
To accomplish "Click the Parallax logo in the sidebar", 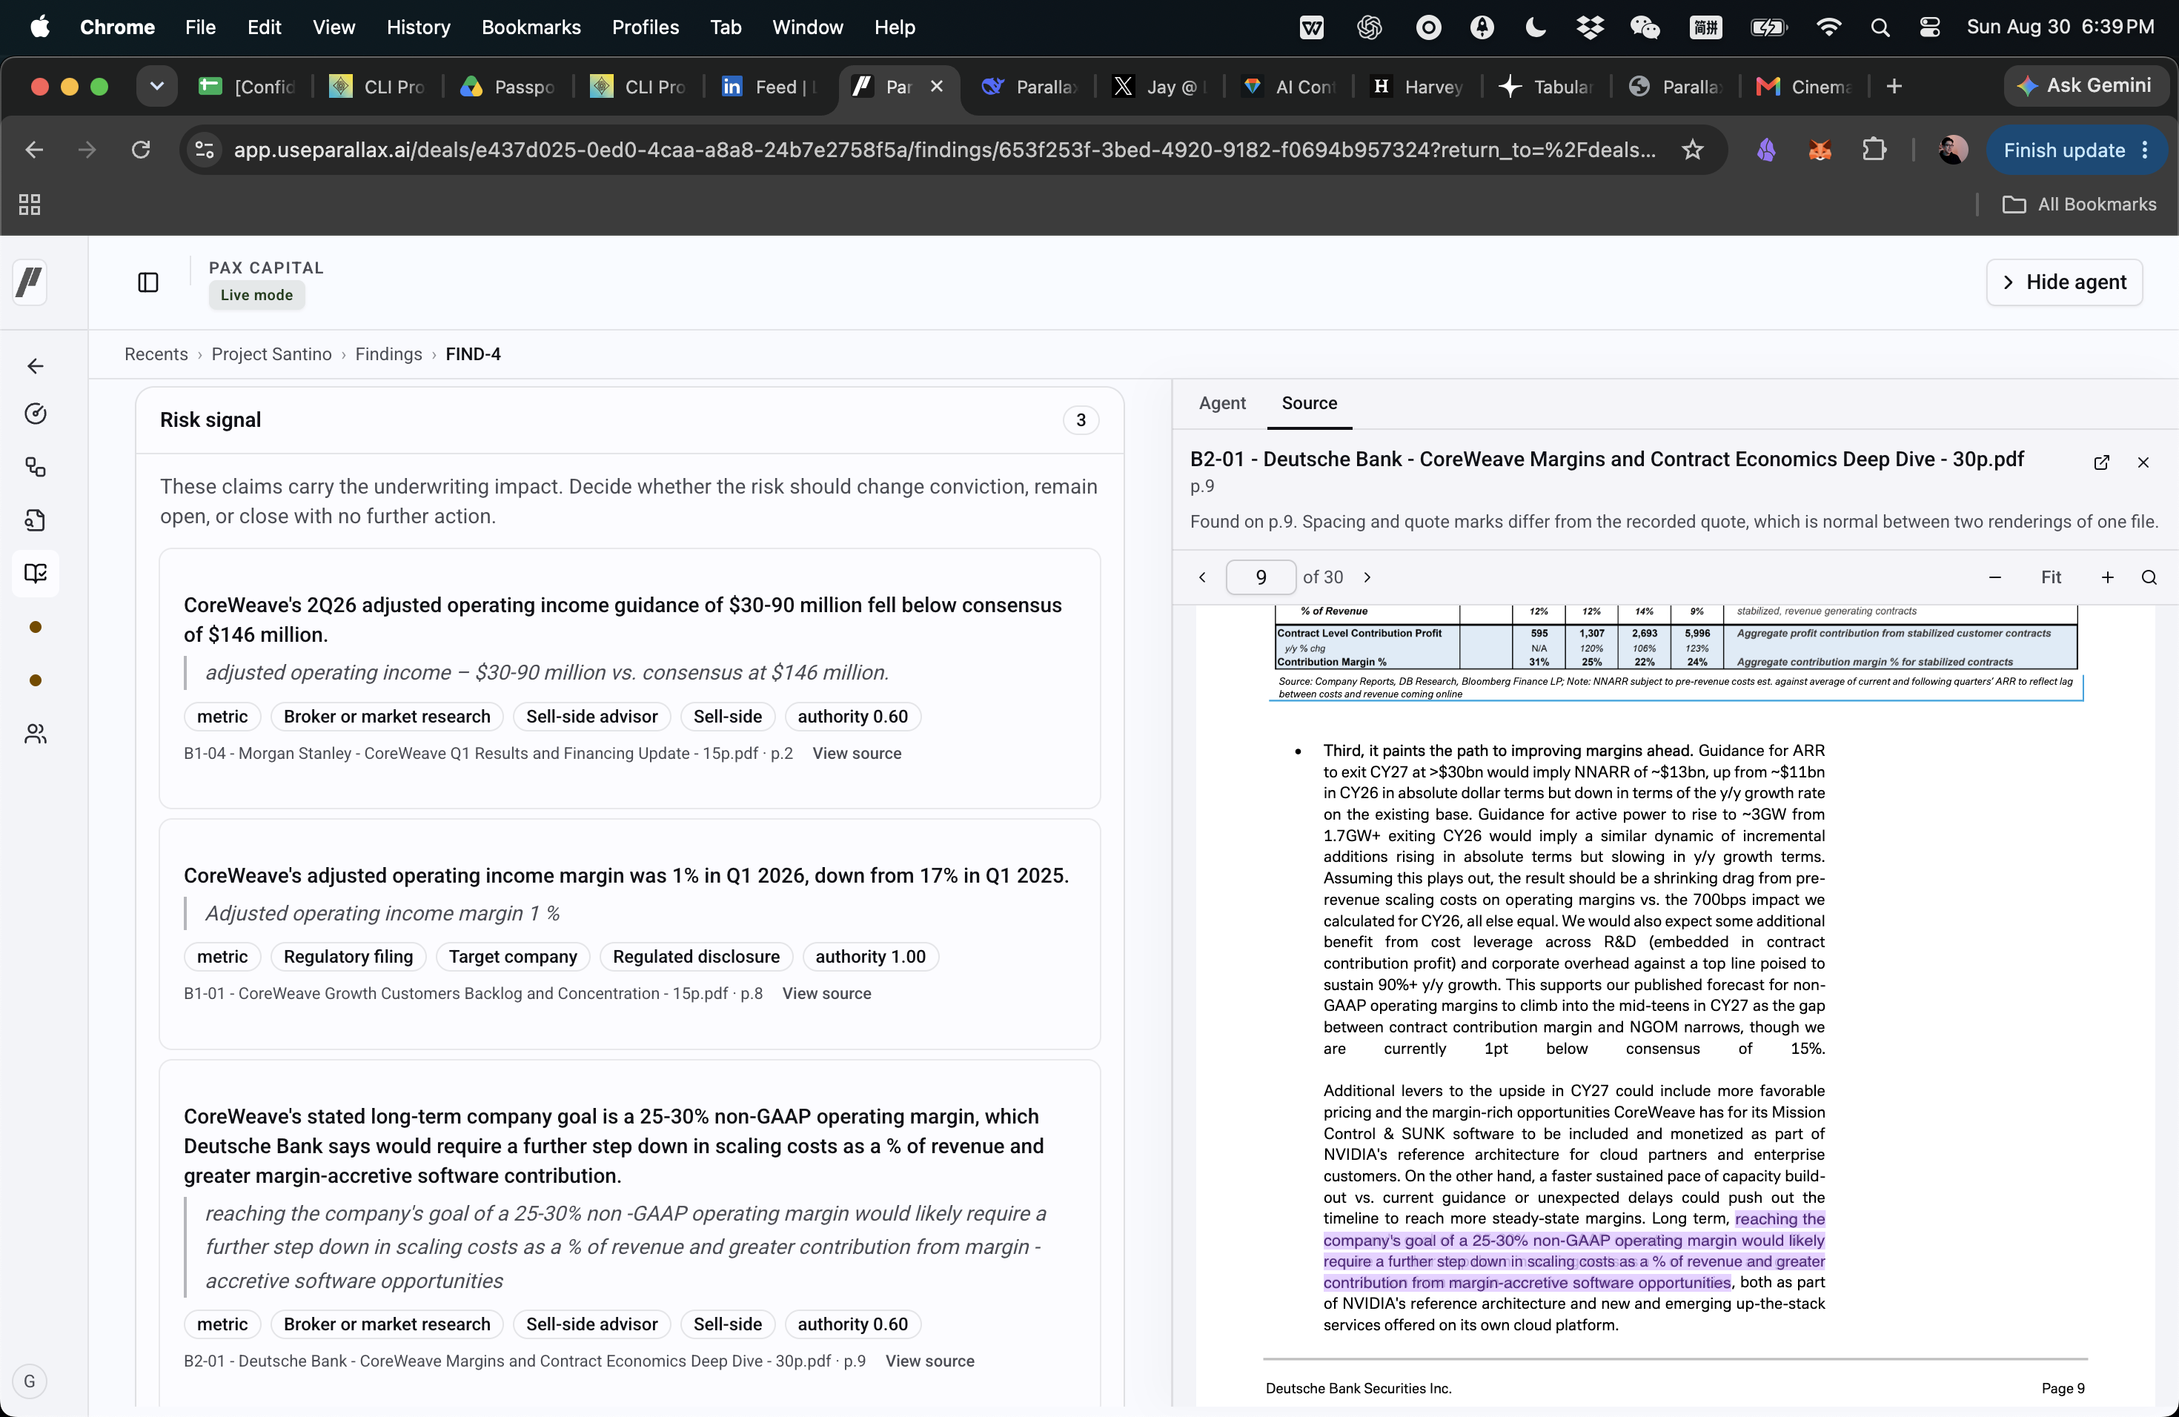I will coord(30,282).
